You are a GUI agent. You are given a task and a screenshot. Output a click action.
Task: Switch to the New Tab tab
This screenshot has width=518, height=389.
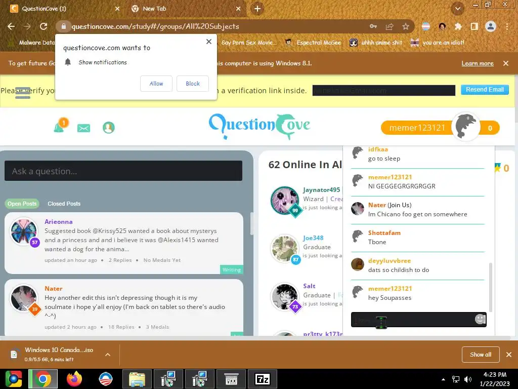coord(185,9)
